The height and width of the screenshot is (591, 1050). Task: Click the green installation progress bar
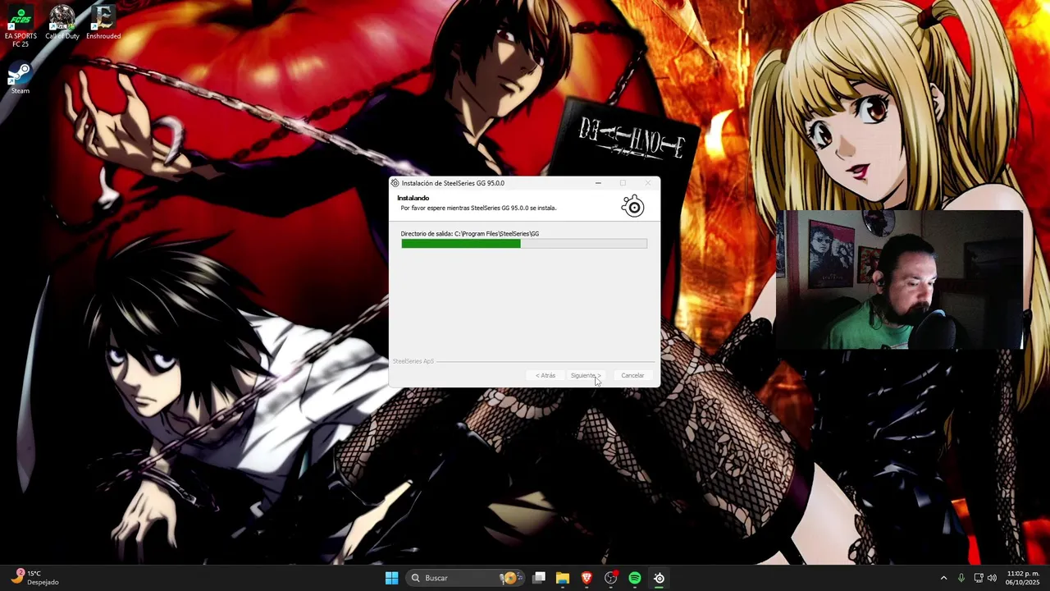pyautogui.click(x=524, y=244)
